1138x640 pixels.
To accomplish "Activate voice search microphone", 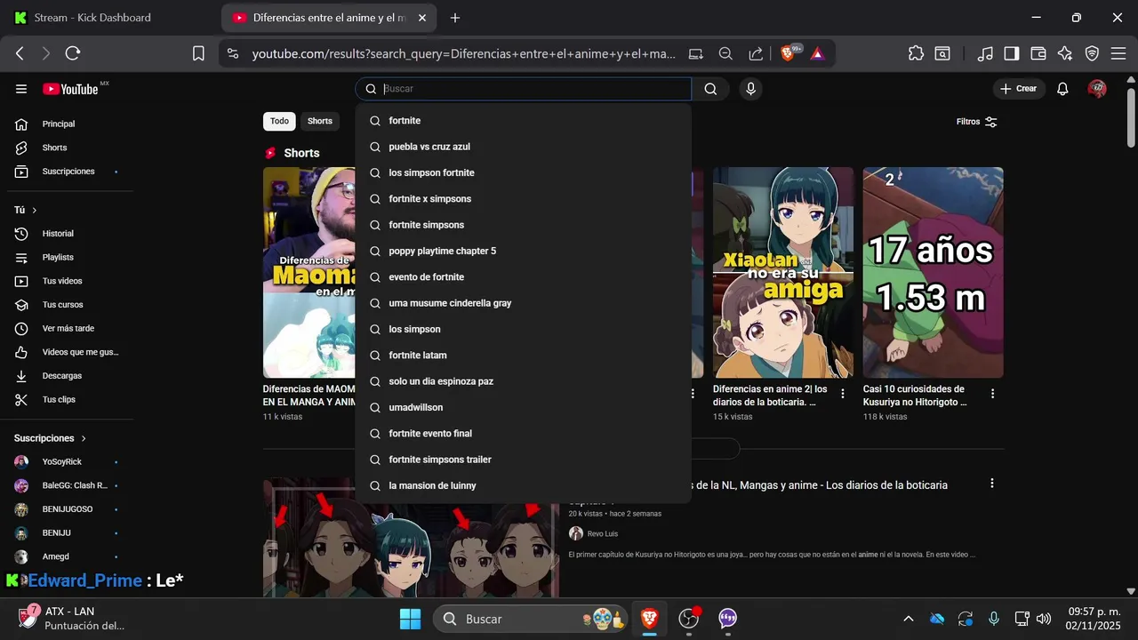I will tap(751, 89).
